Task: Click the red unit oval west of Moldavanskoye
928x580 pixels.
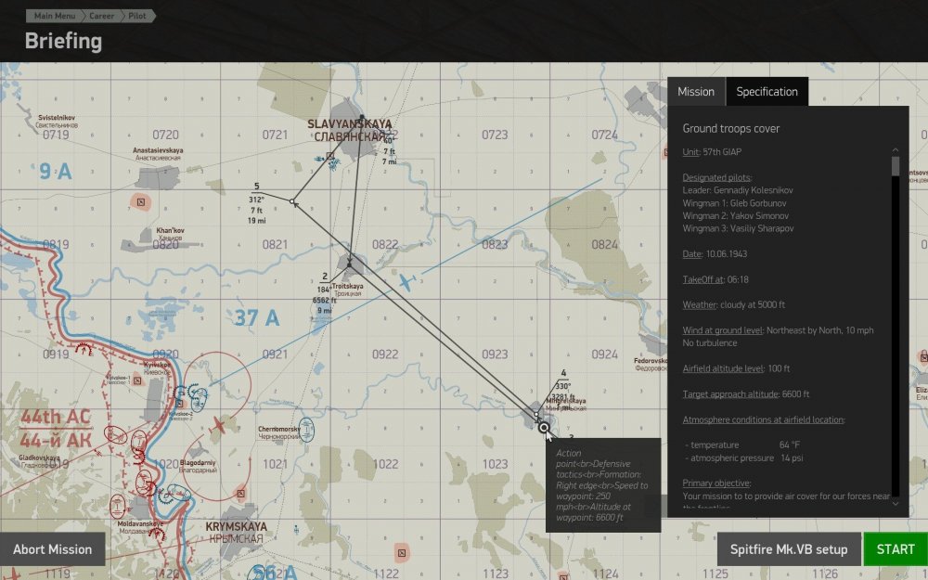Action: pyautogui.click(x=118, y=506)
